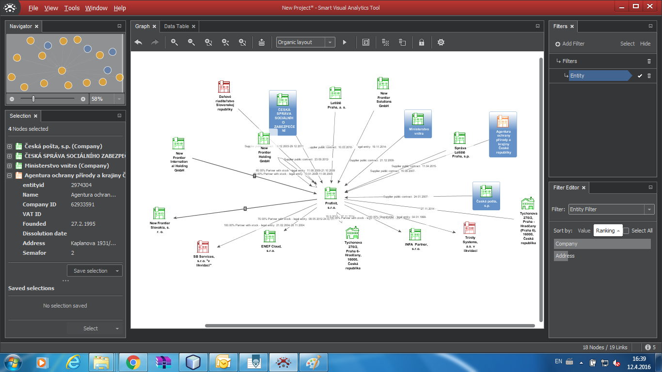The image size is (662, 372).
Task: Zoom in on the graph
Action: pos(174,43)
